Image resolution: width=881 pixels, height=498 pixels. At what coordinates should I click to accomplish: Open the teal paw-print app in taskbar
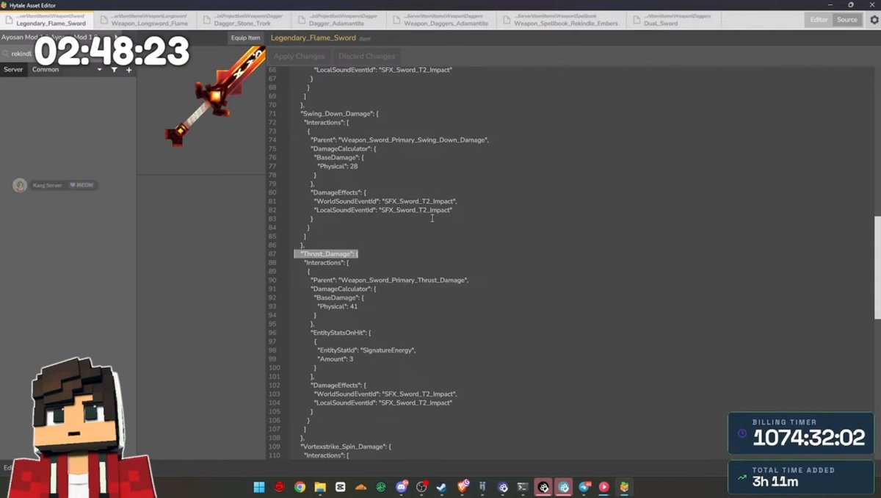tap(564, 486)
